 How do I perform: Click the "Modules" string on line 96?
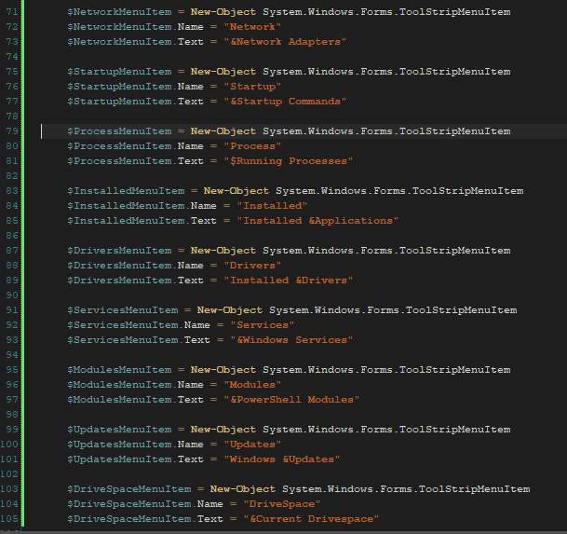(252, 385)
